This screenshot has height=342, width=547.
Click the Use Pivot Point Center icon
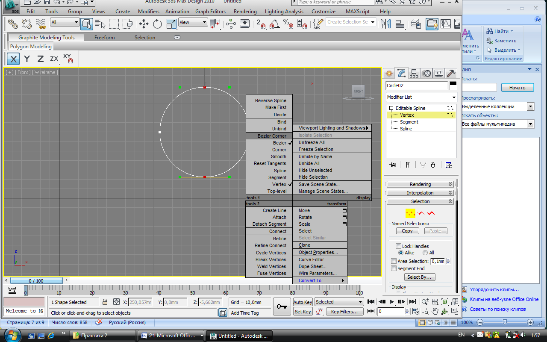[x=215, y=24]
